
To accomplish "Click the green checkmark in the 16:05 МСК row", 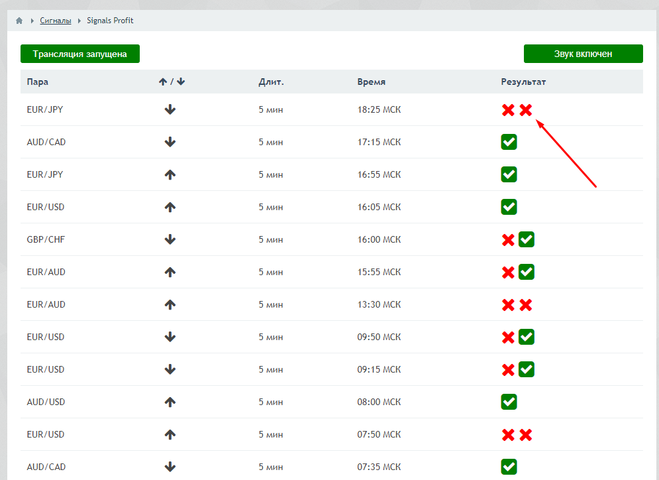I will [x=509, y=207].
